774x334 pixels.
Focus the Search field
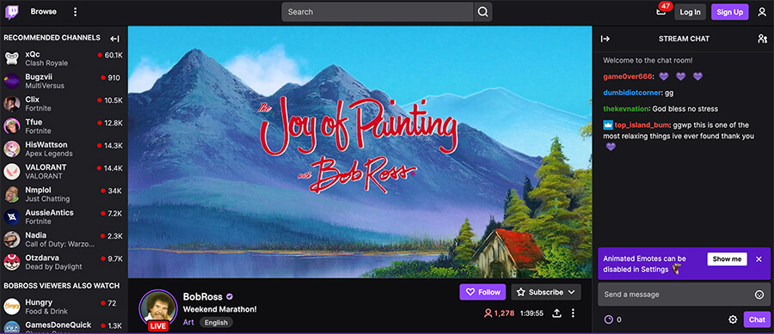(378, 12)
